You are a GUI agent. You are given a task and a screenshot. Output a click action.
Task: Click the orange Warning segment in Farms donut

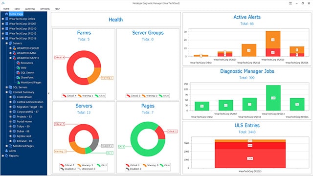tap(94, 76)
